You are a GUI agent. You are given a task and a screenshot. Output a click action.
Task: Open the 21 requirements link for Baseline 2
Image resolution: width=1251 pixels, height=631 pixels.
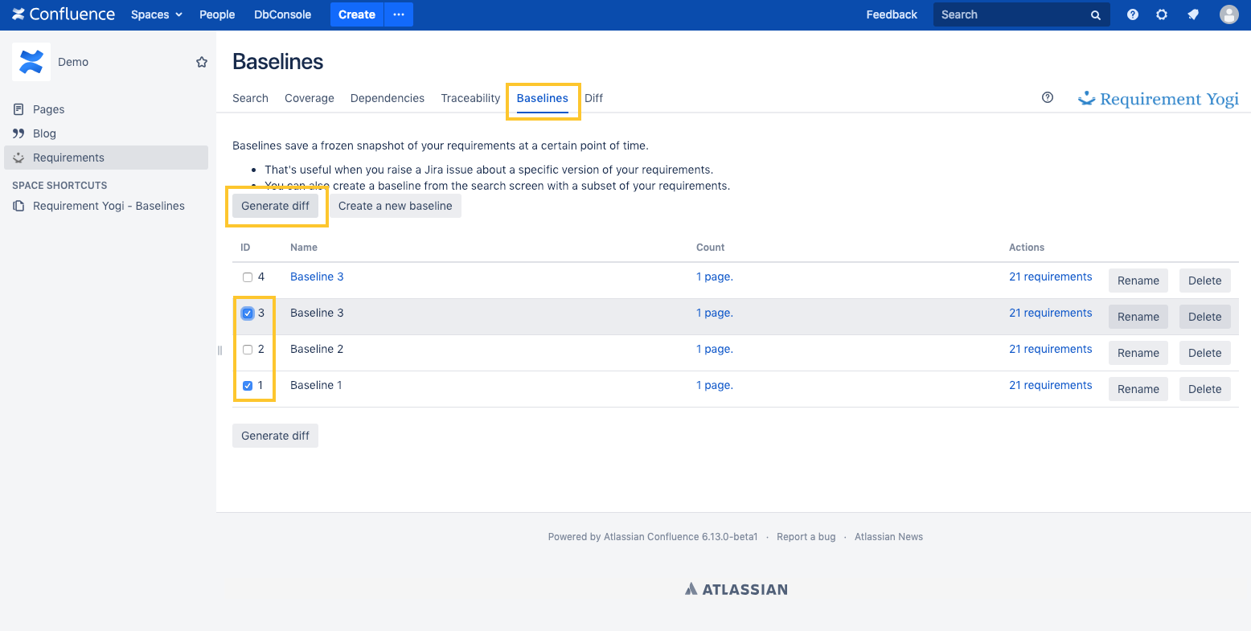point(1050,349)
